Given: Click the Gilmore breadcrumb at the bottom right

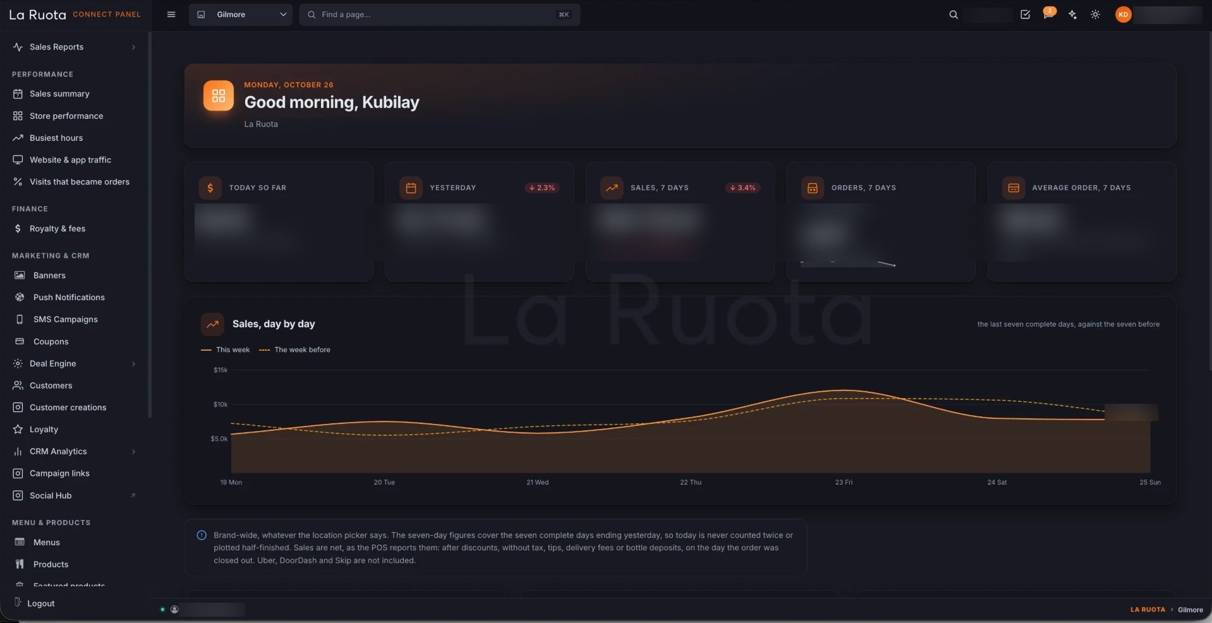Looking at the screenshot, I should [x=1191, y=610].
